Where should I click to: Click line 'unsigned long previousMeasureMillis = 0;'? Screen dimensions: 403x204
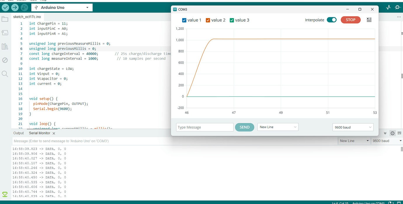(70, 43)
